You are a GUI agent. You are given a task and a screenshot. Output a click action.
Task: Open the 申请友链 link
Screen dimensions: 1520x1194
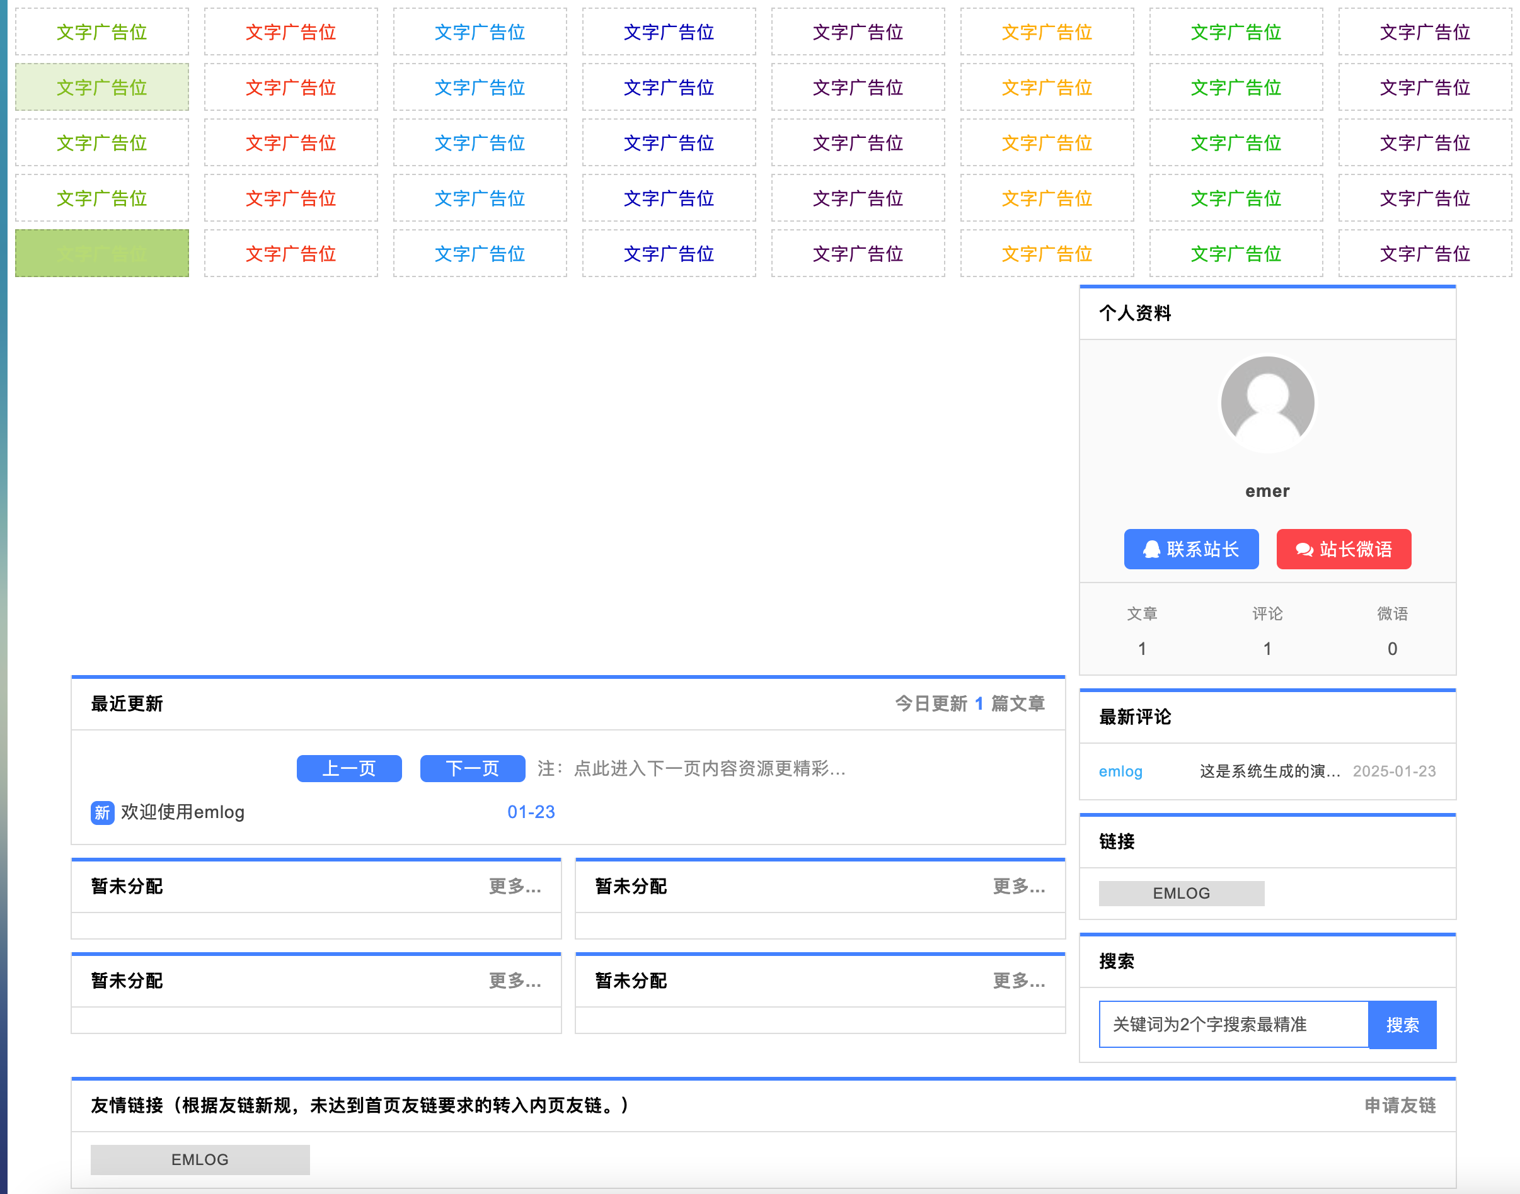pyautogui.click(x=1400, y=1105)
